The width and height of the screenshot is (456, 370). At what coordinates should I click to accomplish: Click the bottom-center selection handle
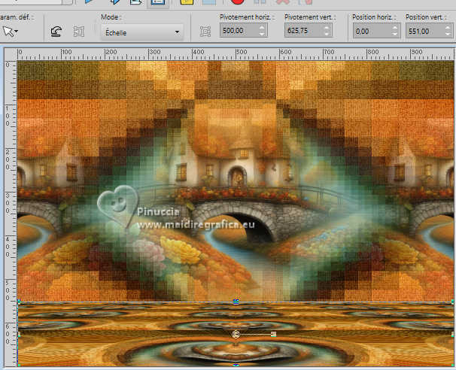point(236,365)
